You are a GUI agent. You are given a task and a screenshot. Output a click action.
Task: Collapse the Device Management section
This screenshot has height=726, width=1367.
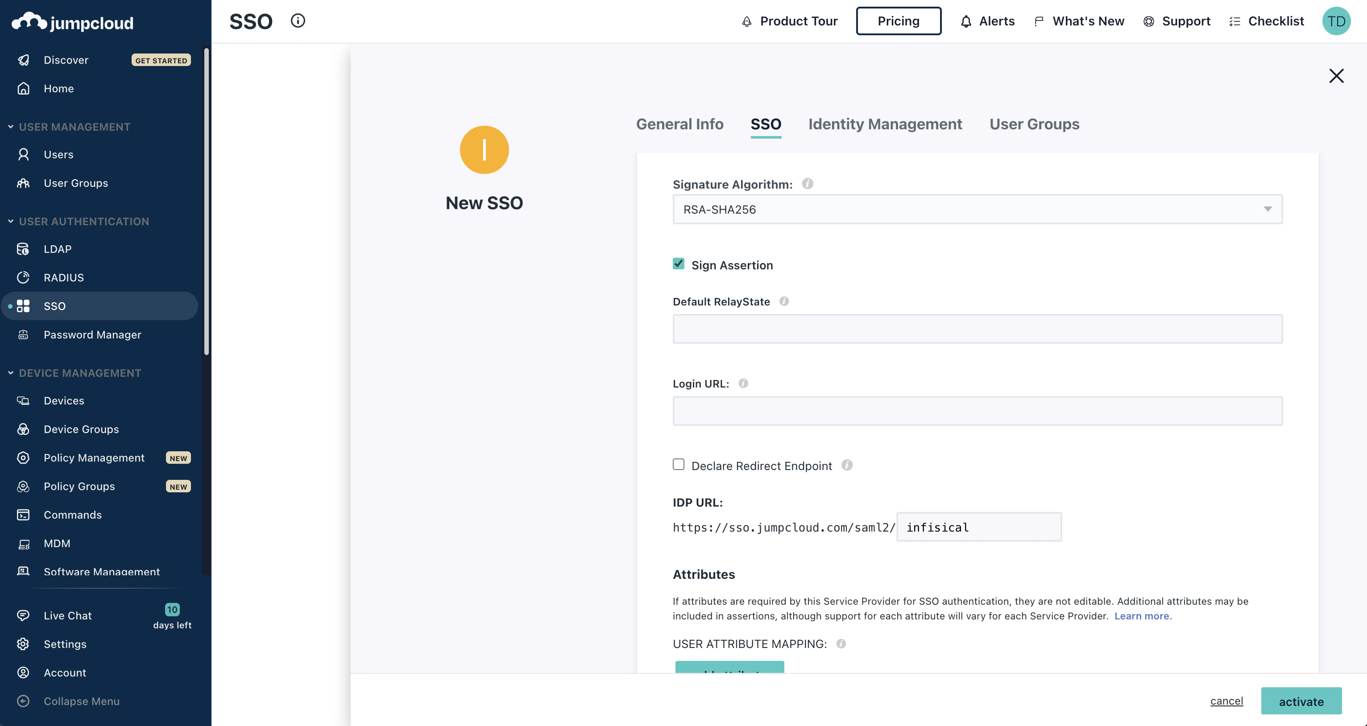(x=11, y=373)
